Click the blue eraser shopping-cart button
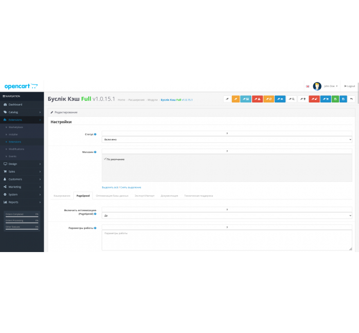This screenshot has width=359, height=333. click(326, 99)
